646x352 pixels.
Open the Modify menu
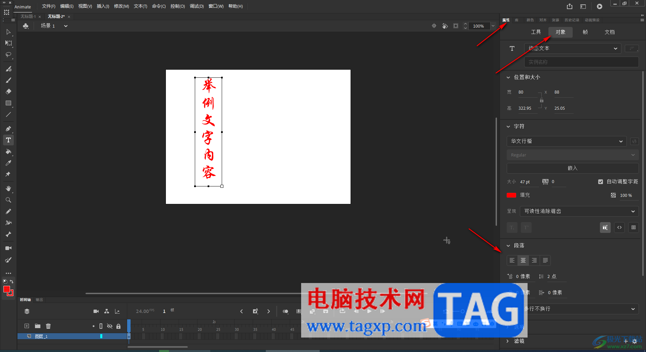pyautogui.click(x=121, y=6)
